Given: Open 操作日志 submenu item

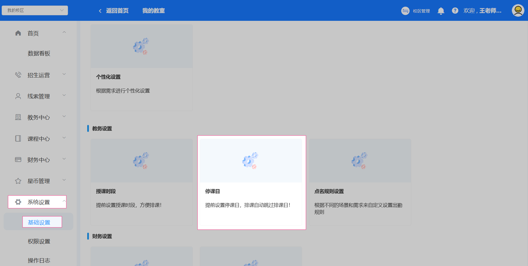Looking at the screenshot, I should 39,260.
